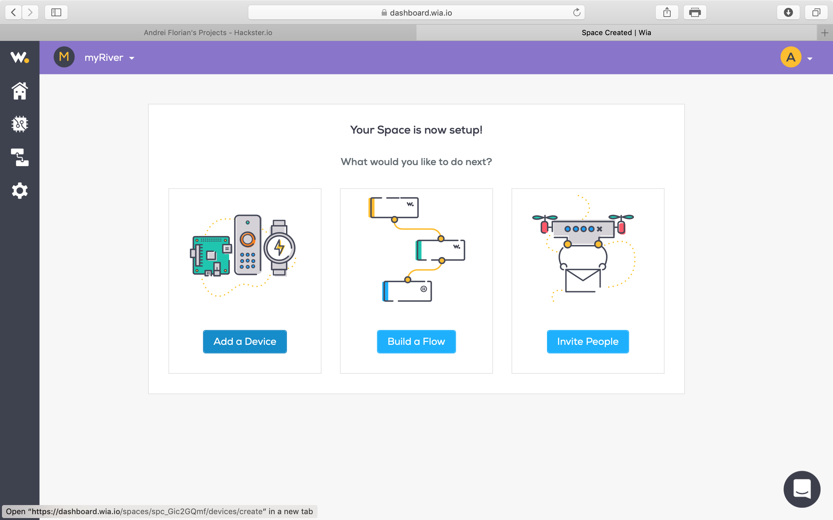Open the Devices chip icon
This screenshot has width=833, height=520.
(x=20, y=124)
